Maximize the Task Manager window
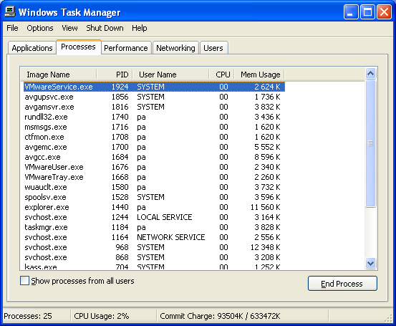The height and width of the screenshot is (326, 396). pyautogui.click(x=367, y=12)
